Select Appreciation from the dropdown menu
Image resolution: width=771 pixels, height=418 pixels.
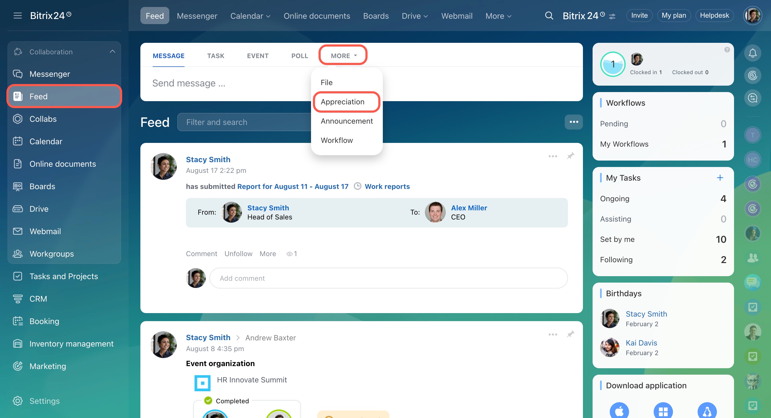[342, 102]
